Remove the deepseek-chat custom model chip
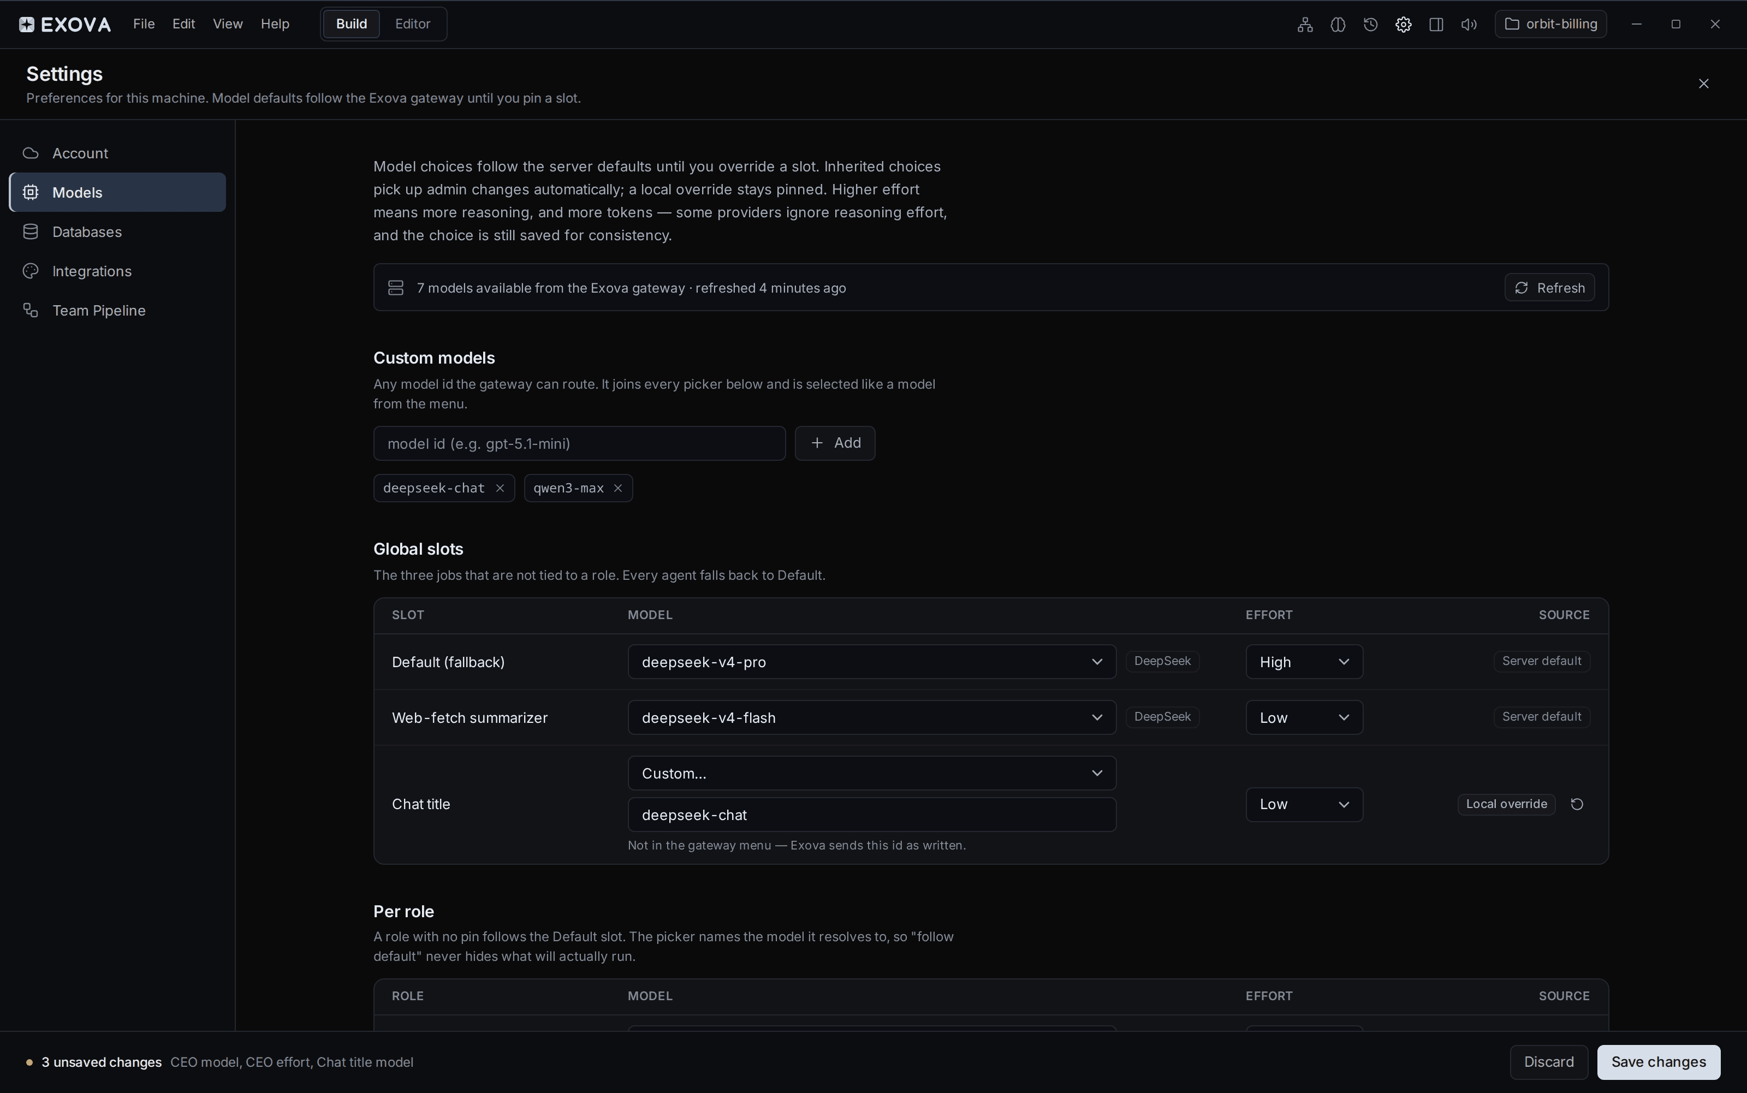The image size is (1747, 1093). point(500,488)
